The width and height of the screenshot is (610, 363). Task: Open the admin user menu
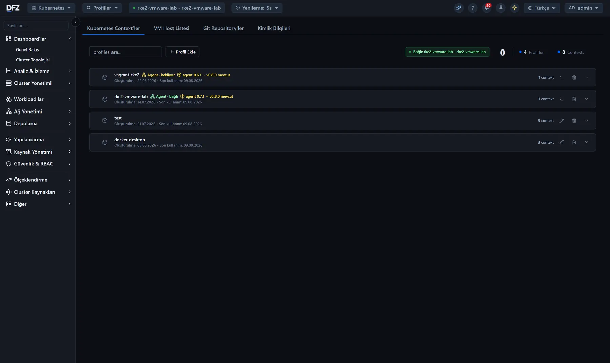coord(584,8)
